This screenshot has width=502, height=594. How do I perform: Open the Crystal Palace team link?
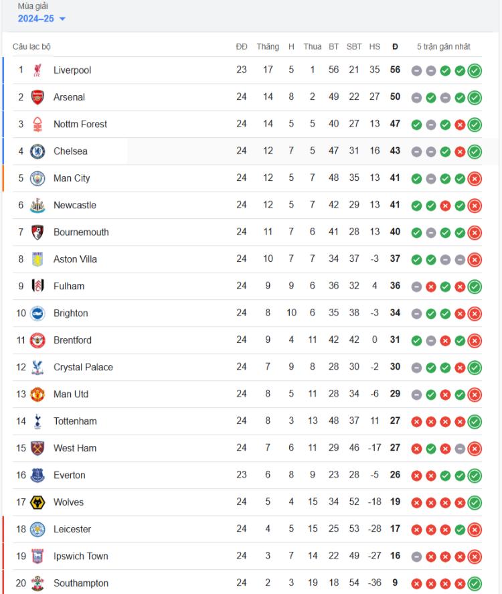[83, 367]
